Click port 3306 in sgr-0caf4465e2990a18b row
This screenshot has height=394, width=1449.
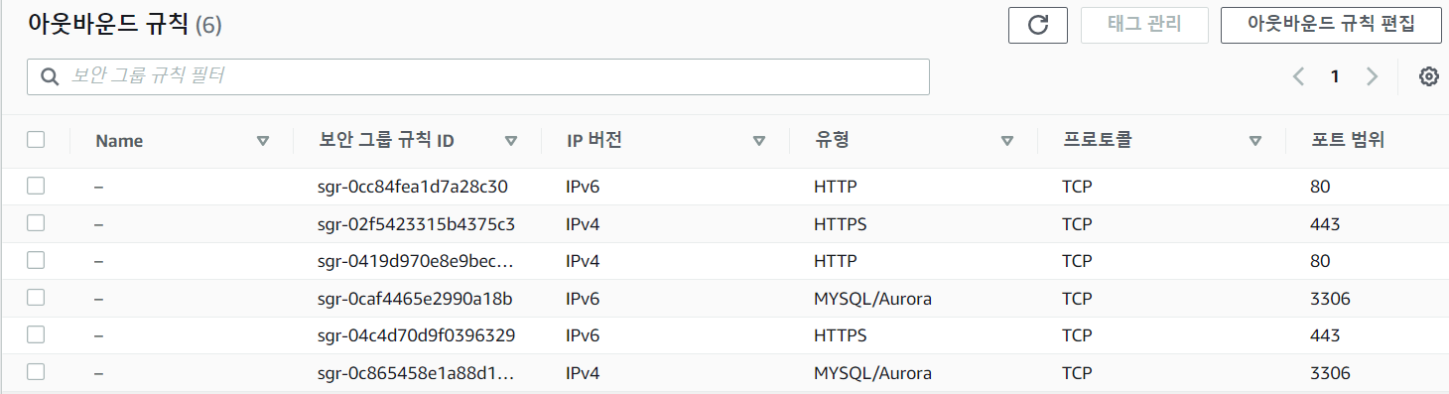point(1330,299)
